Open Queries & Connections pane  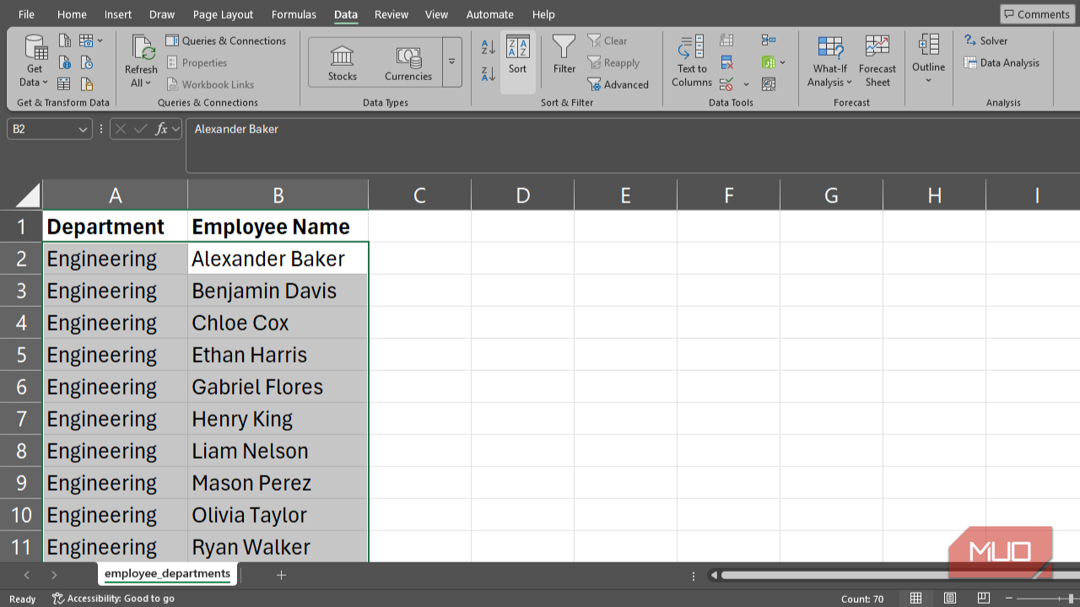[226, 40]
